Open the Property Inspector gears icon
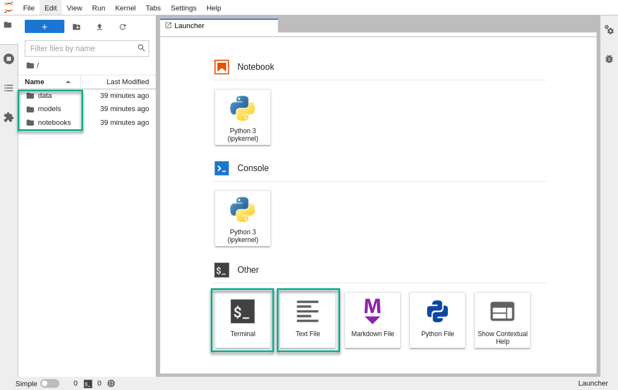The image size is (618, 390). click(x=609, y=30)
